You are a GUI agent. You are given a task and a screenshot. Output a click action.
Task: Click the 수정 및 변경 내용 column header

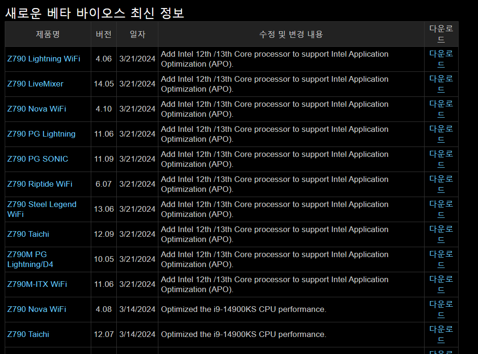(291, 34)
